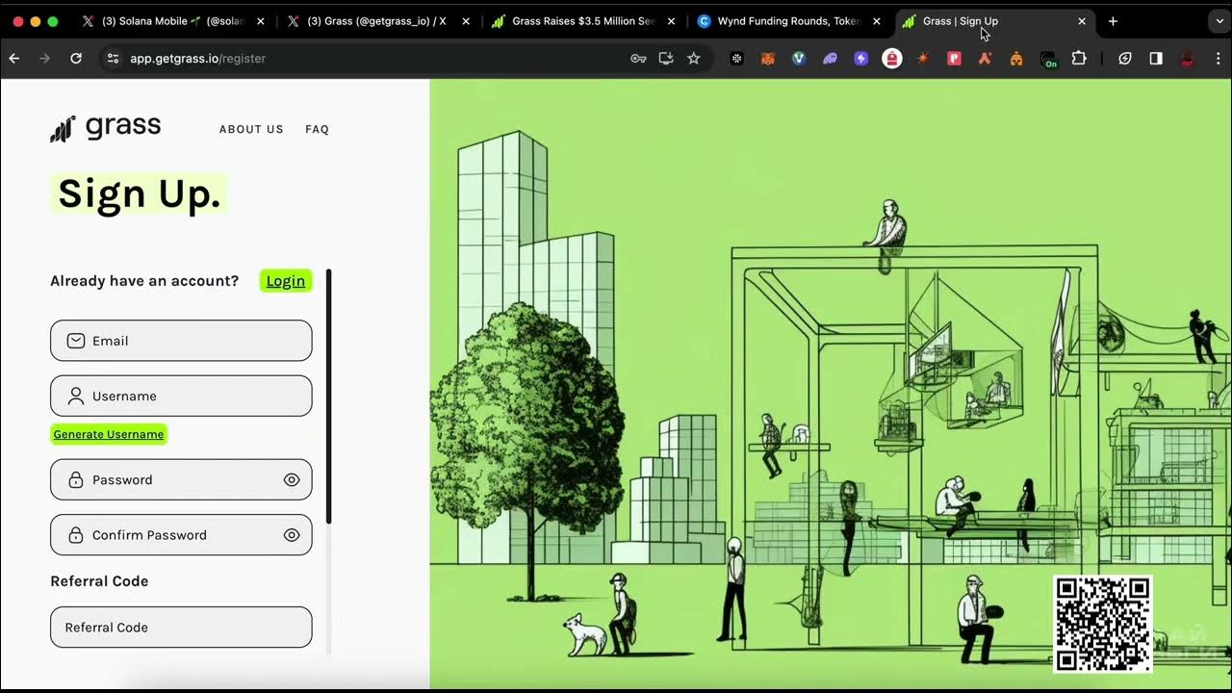
Task: Click the performance leaf icon in toolbar
Action: (1125, 59)
